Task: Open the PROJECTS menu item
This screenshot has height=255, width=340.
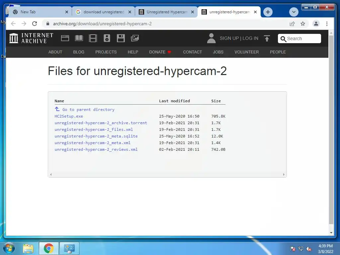Action: (106, 52)
